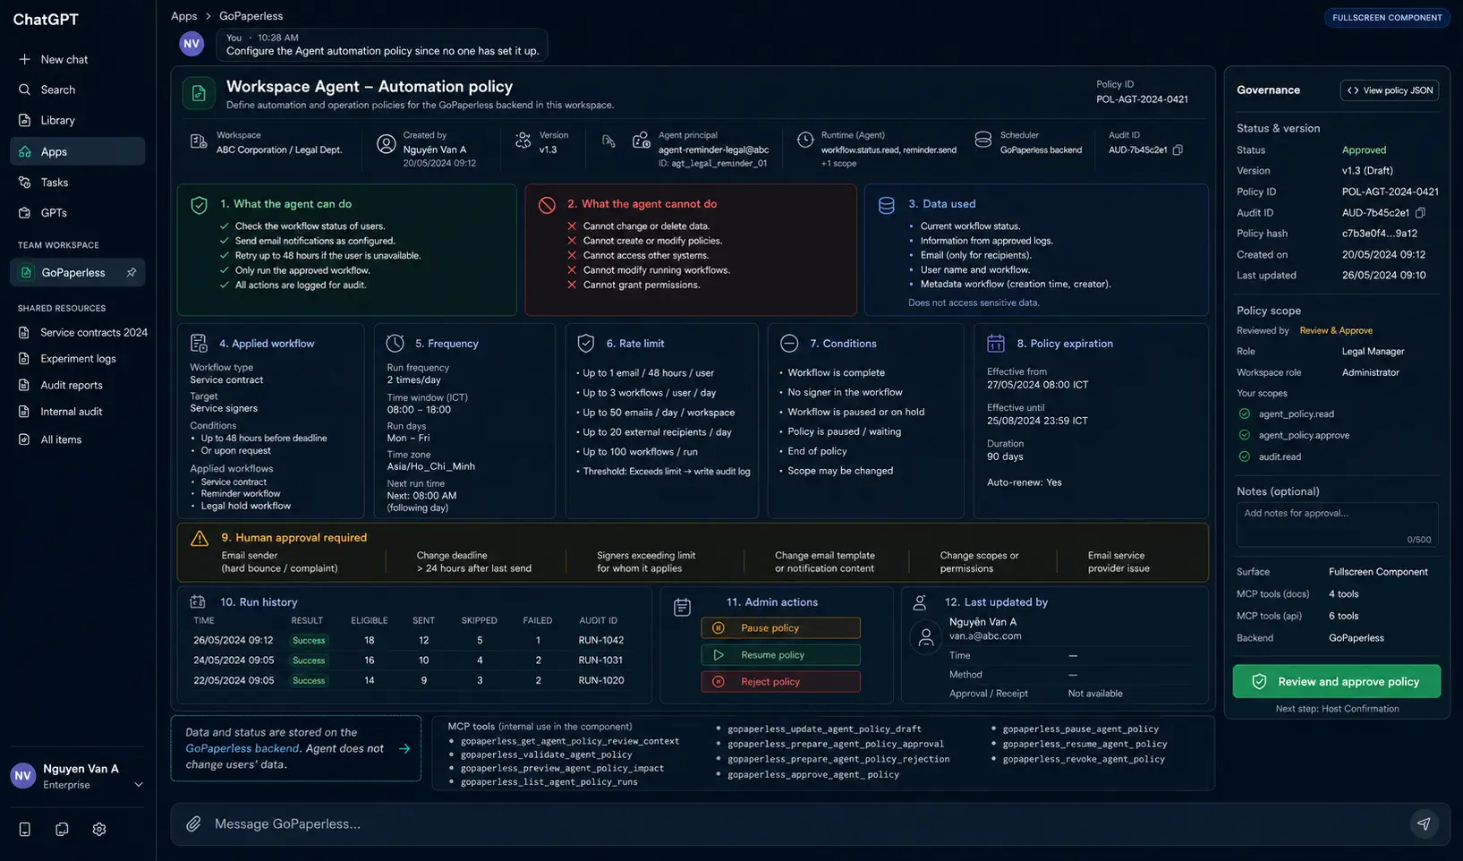Click the copy-square icon beside the gear
1463x861 pixels.
point(62,830)
